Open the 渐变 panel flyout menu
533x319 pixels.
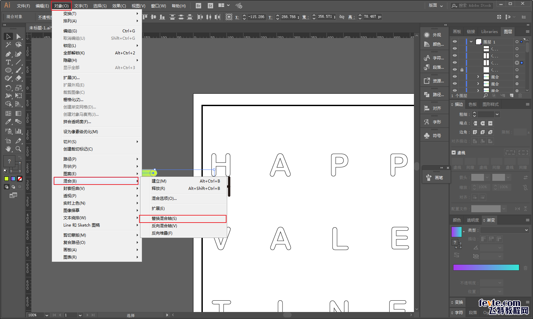click(527, 220)
